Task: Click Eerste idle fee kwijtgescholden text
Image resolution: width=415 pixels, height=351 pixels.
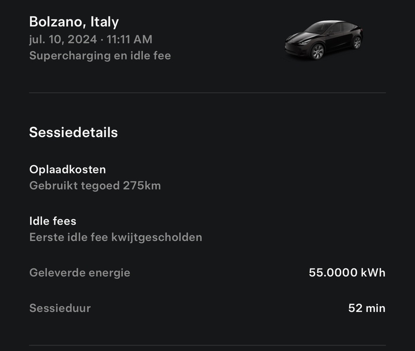Action: coord(116,237)
